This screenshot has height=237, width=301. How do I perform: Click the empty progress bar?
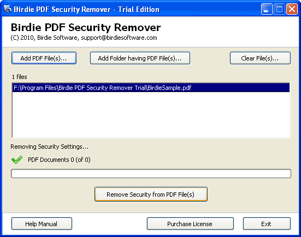[x=151, y=173]
